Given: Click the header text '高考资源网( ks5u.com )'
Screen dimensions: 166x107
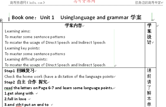Looking at the screenshot, I should coord(27,3).
